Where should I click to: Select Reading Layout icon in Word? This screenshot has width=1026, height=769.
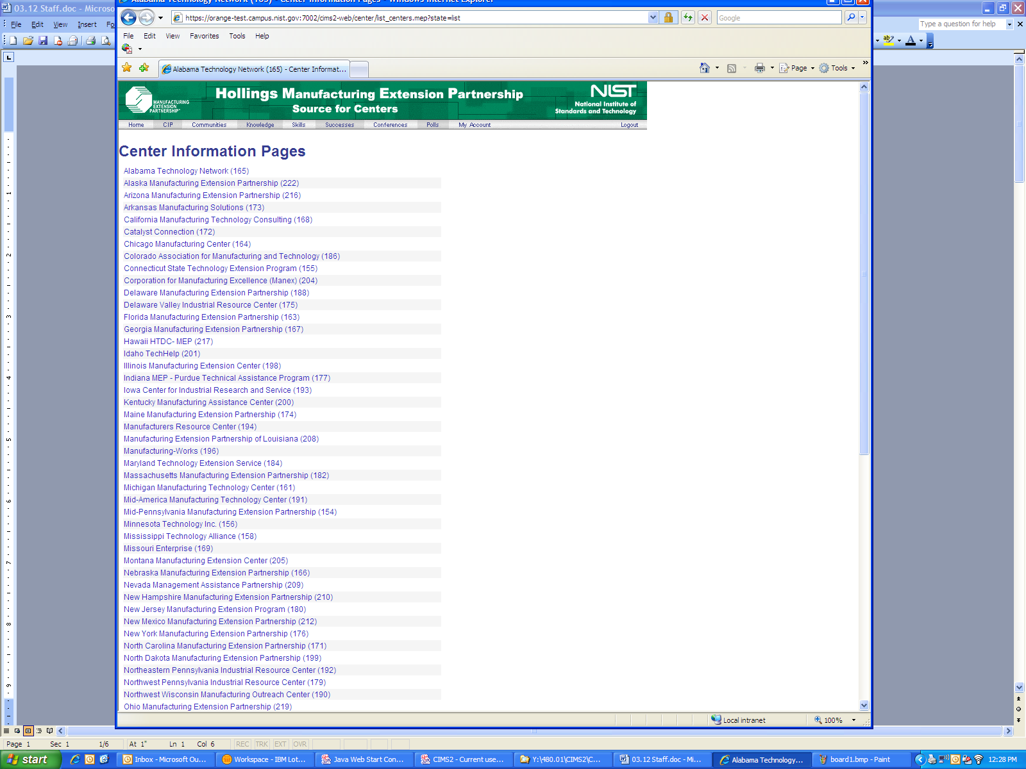click(x=50, y=731)
